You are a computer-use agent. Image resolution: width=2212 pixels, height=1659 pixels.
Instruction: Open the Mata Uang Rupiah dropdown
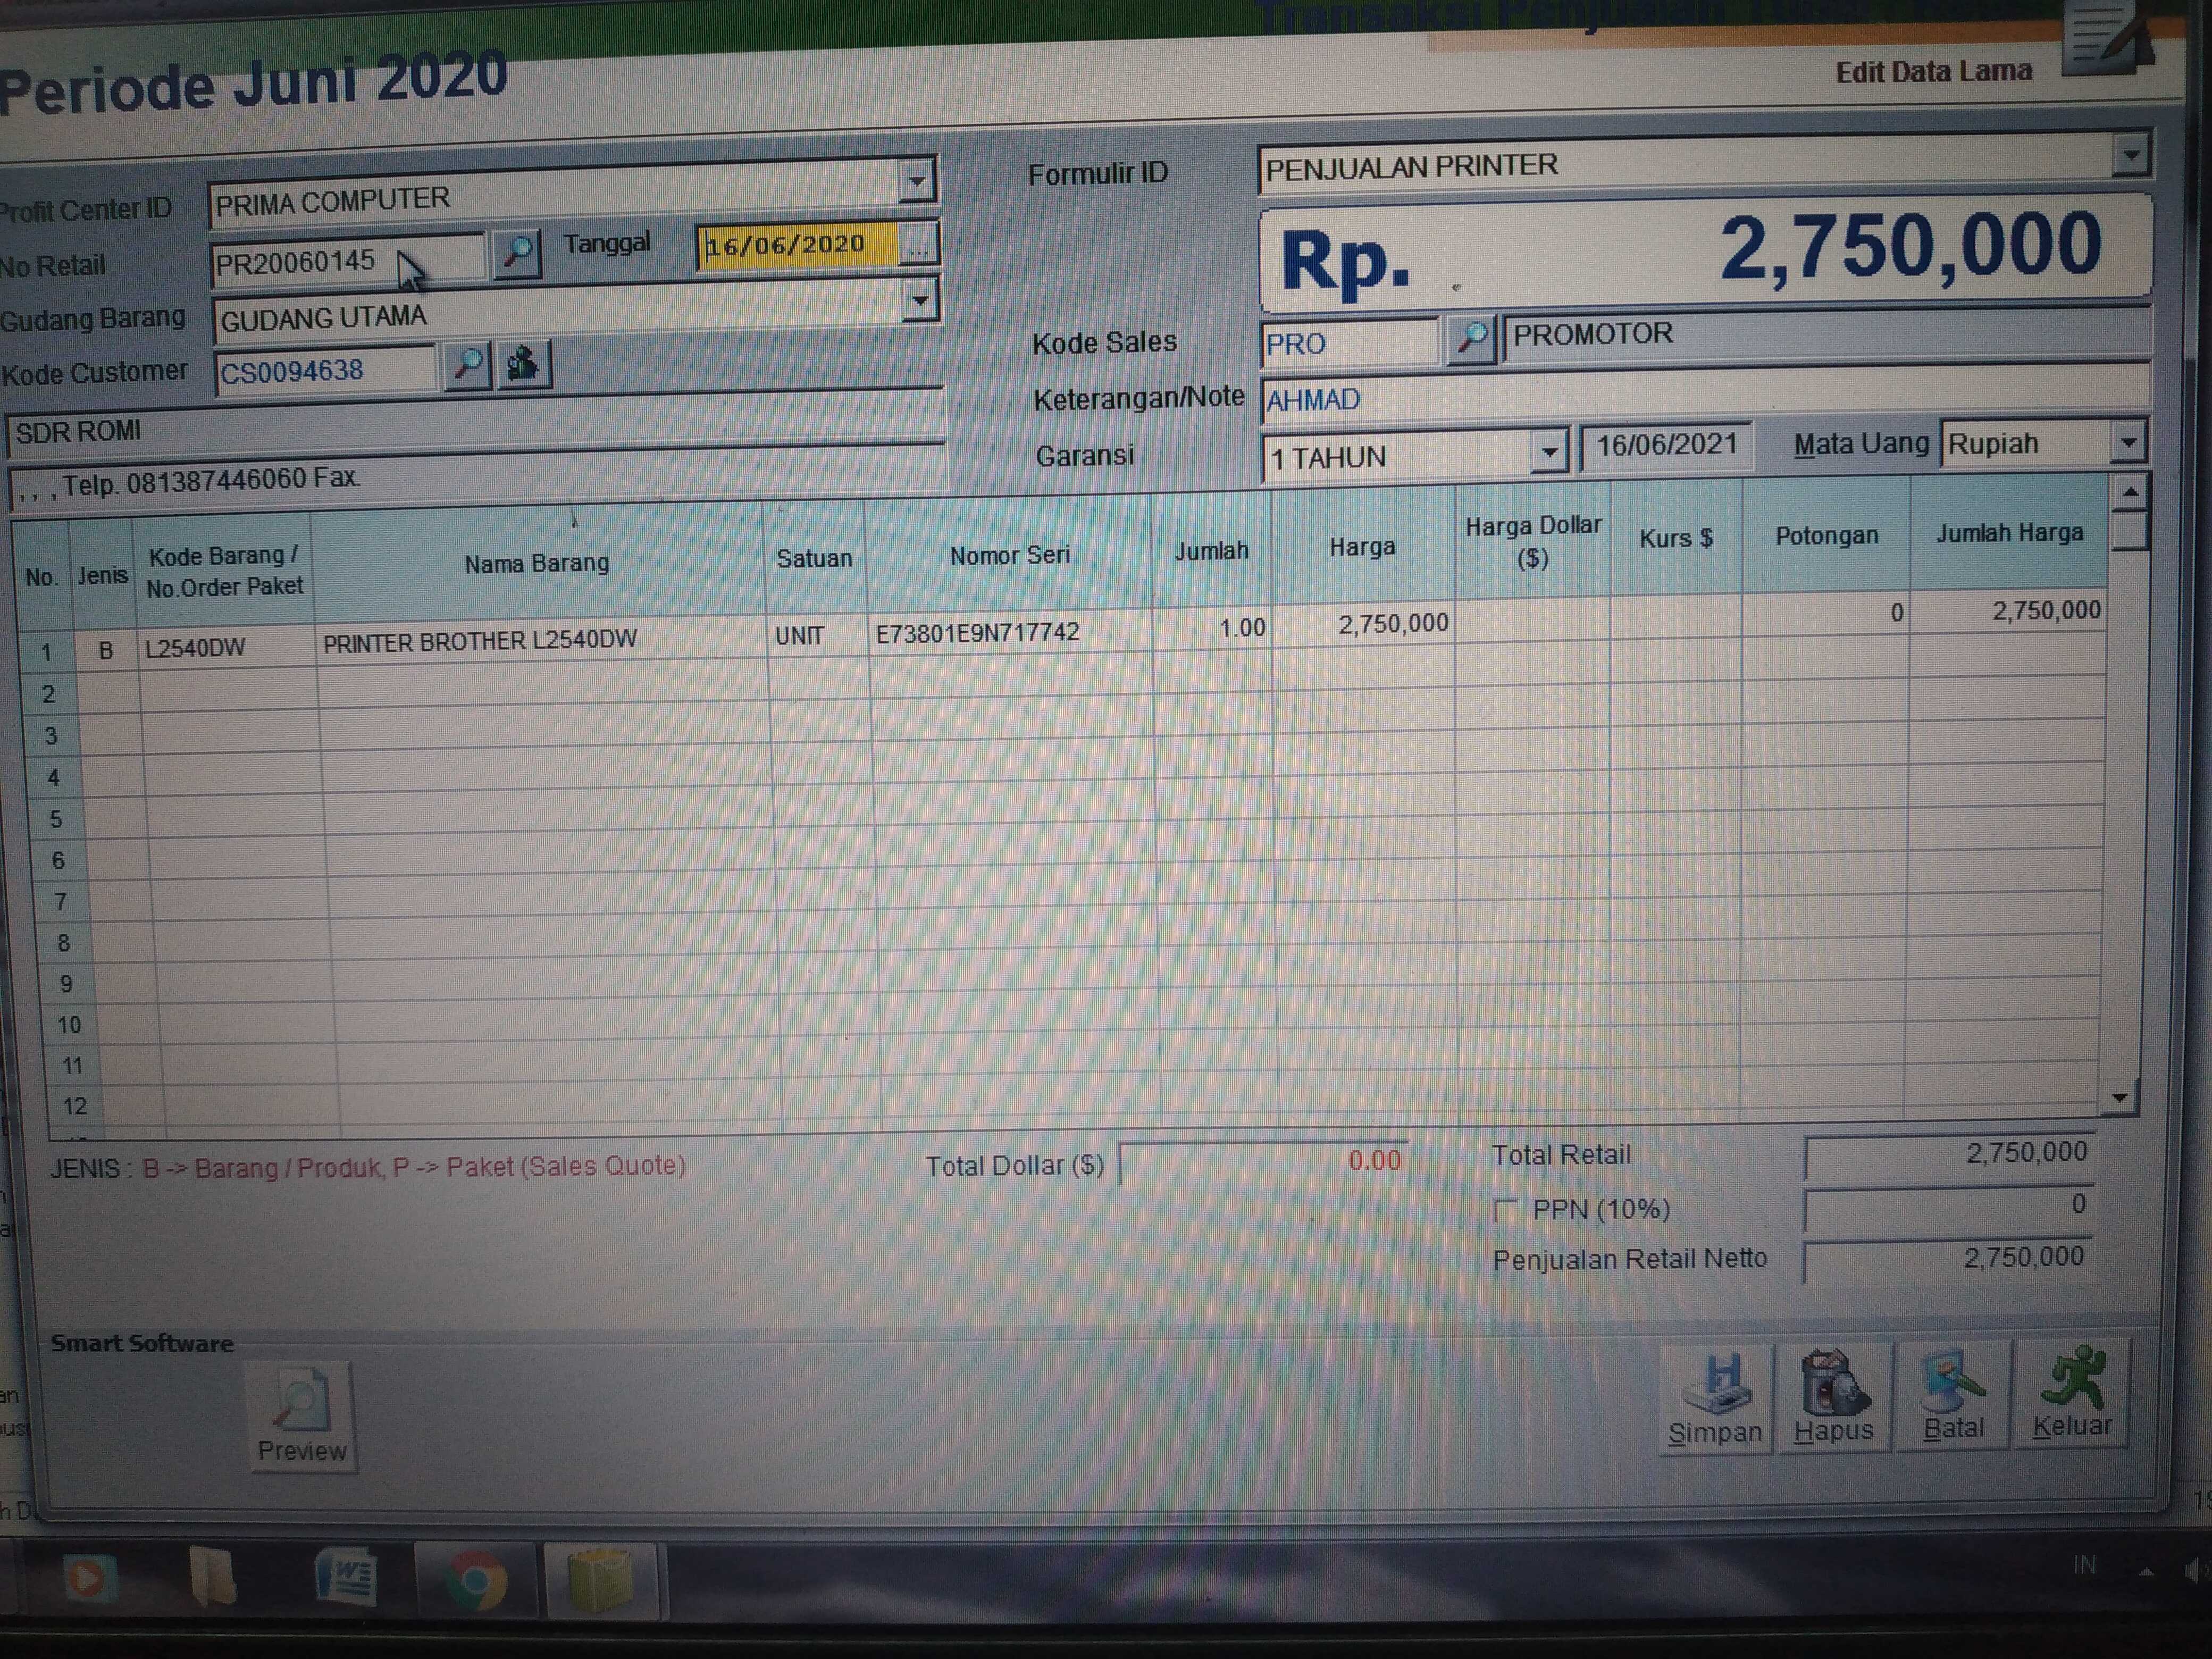(x=2128, y=441)
